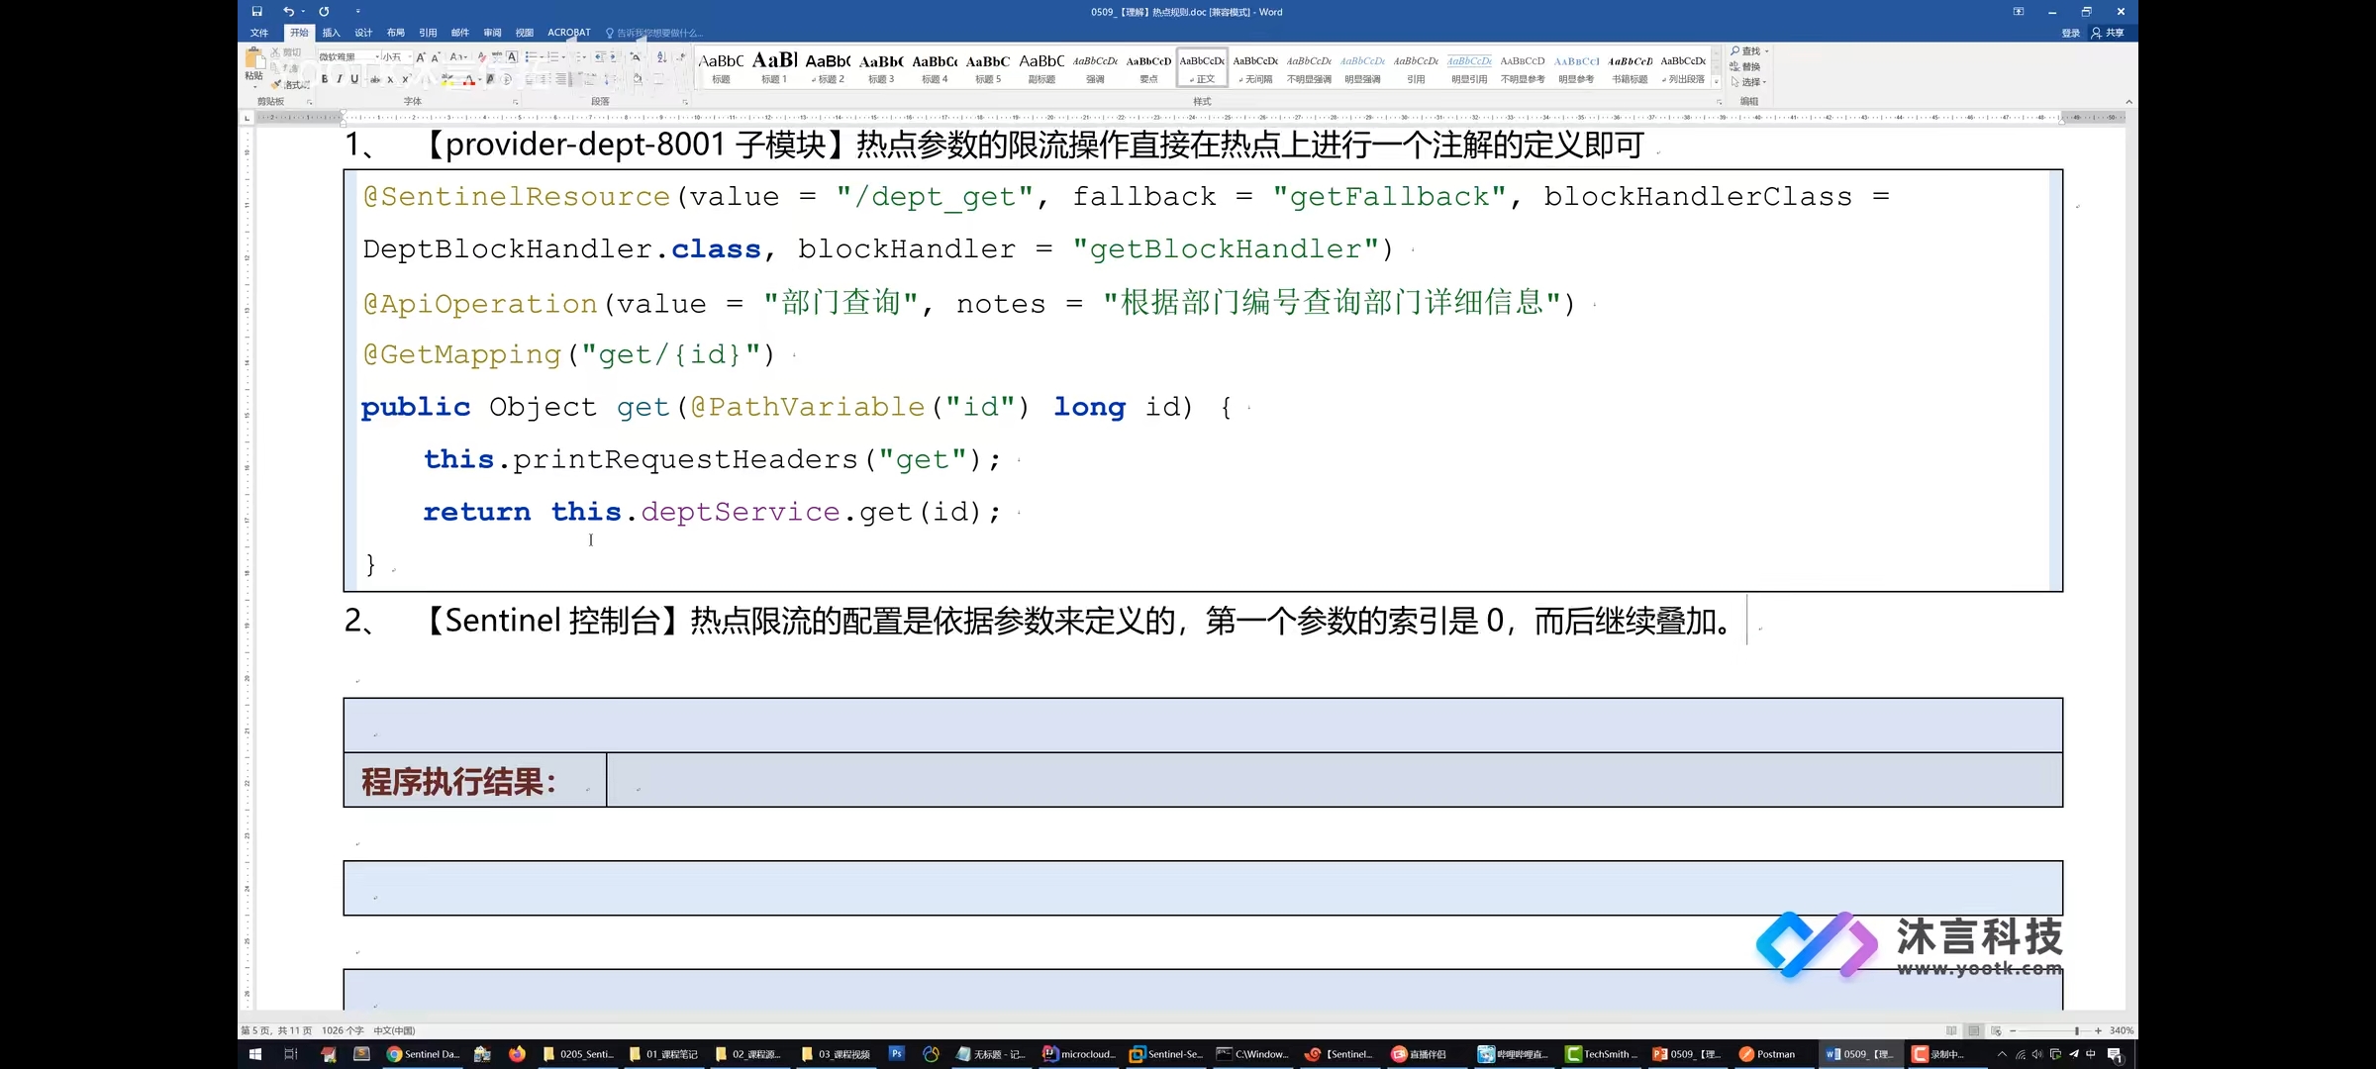This screenshot has width=2376, height=1069.
Task: Collapse the ribbon with the chevron
Action: pos(2128,102)
